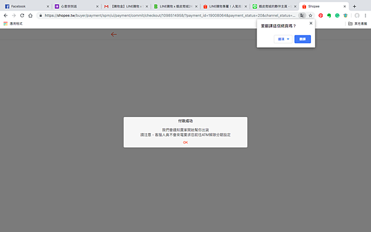
Task: Click OK in the payment success dialog
Action: coord(185,142)
